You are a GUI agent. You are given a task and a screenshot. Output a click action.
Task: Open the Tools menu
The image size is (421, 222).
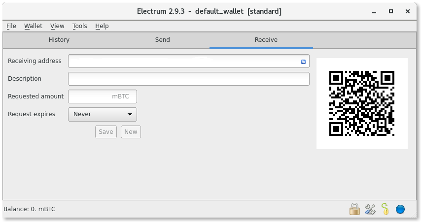79,26
